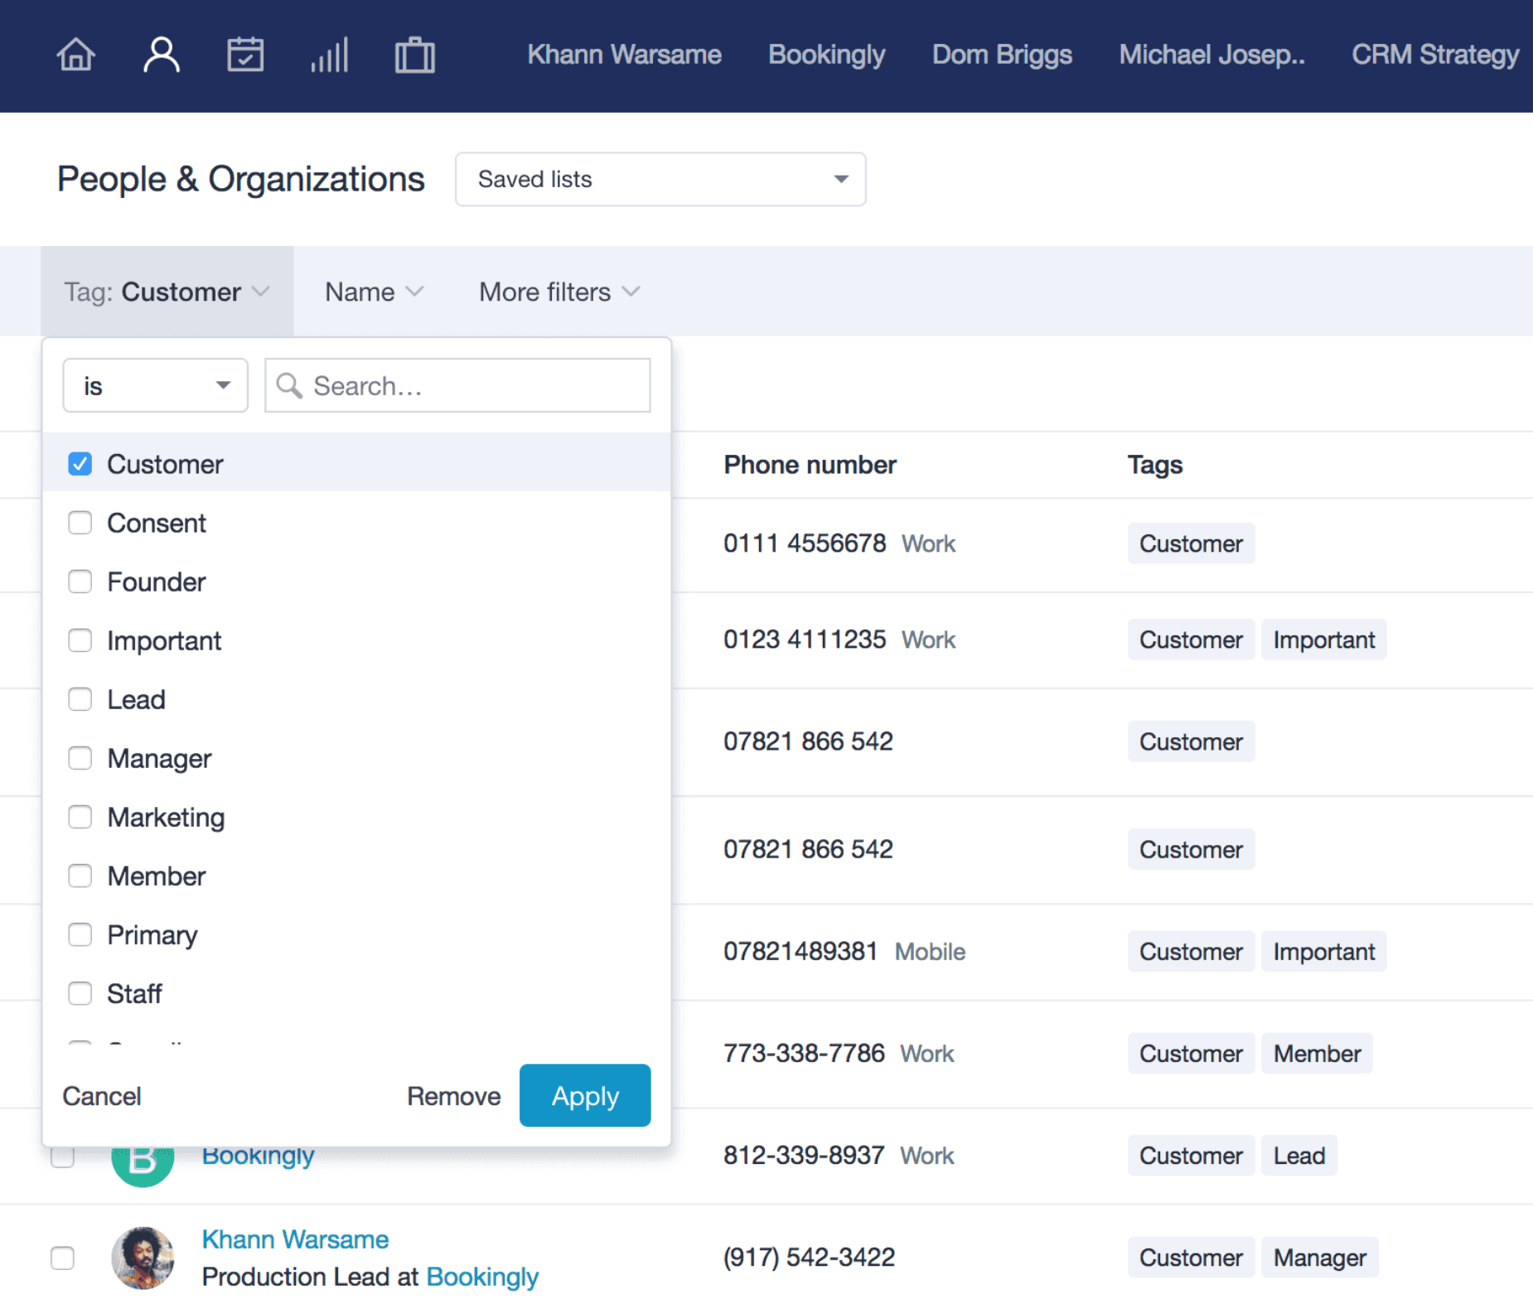The image size is (1533, 1304).
Task: Open Bookingly link in Khann's job title
Action: pos(482,1277)
